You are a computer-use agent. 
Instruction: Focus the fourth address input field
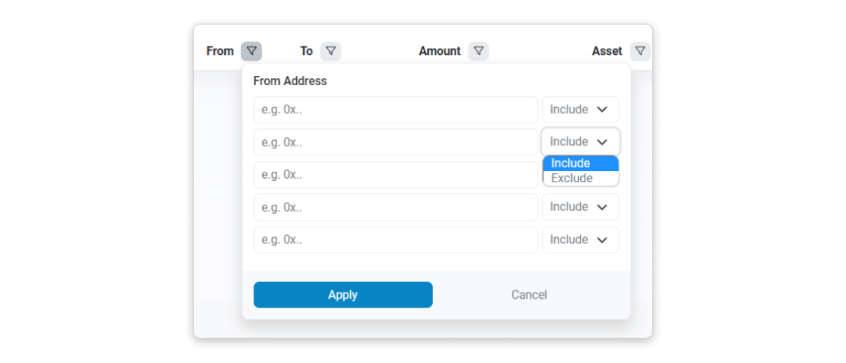(396, 207)
